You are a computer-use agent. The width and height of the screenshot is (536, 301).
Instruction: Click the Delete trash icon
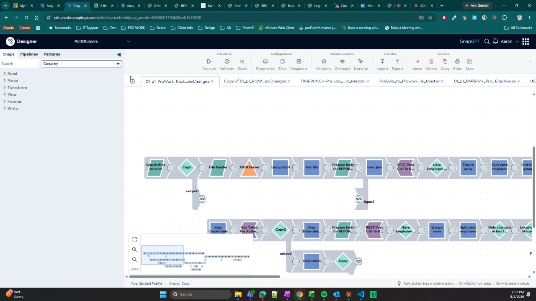click(x=431, y=61)
